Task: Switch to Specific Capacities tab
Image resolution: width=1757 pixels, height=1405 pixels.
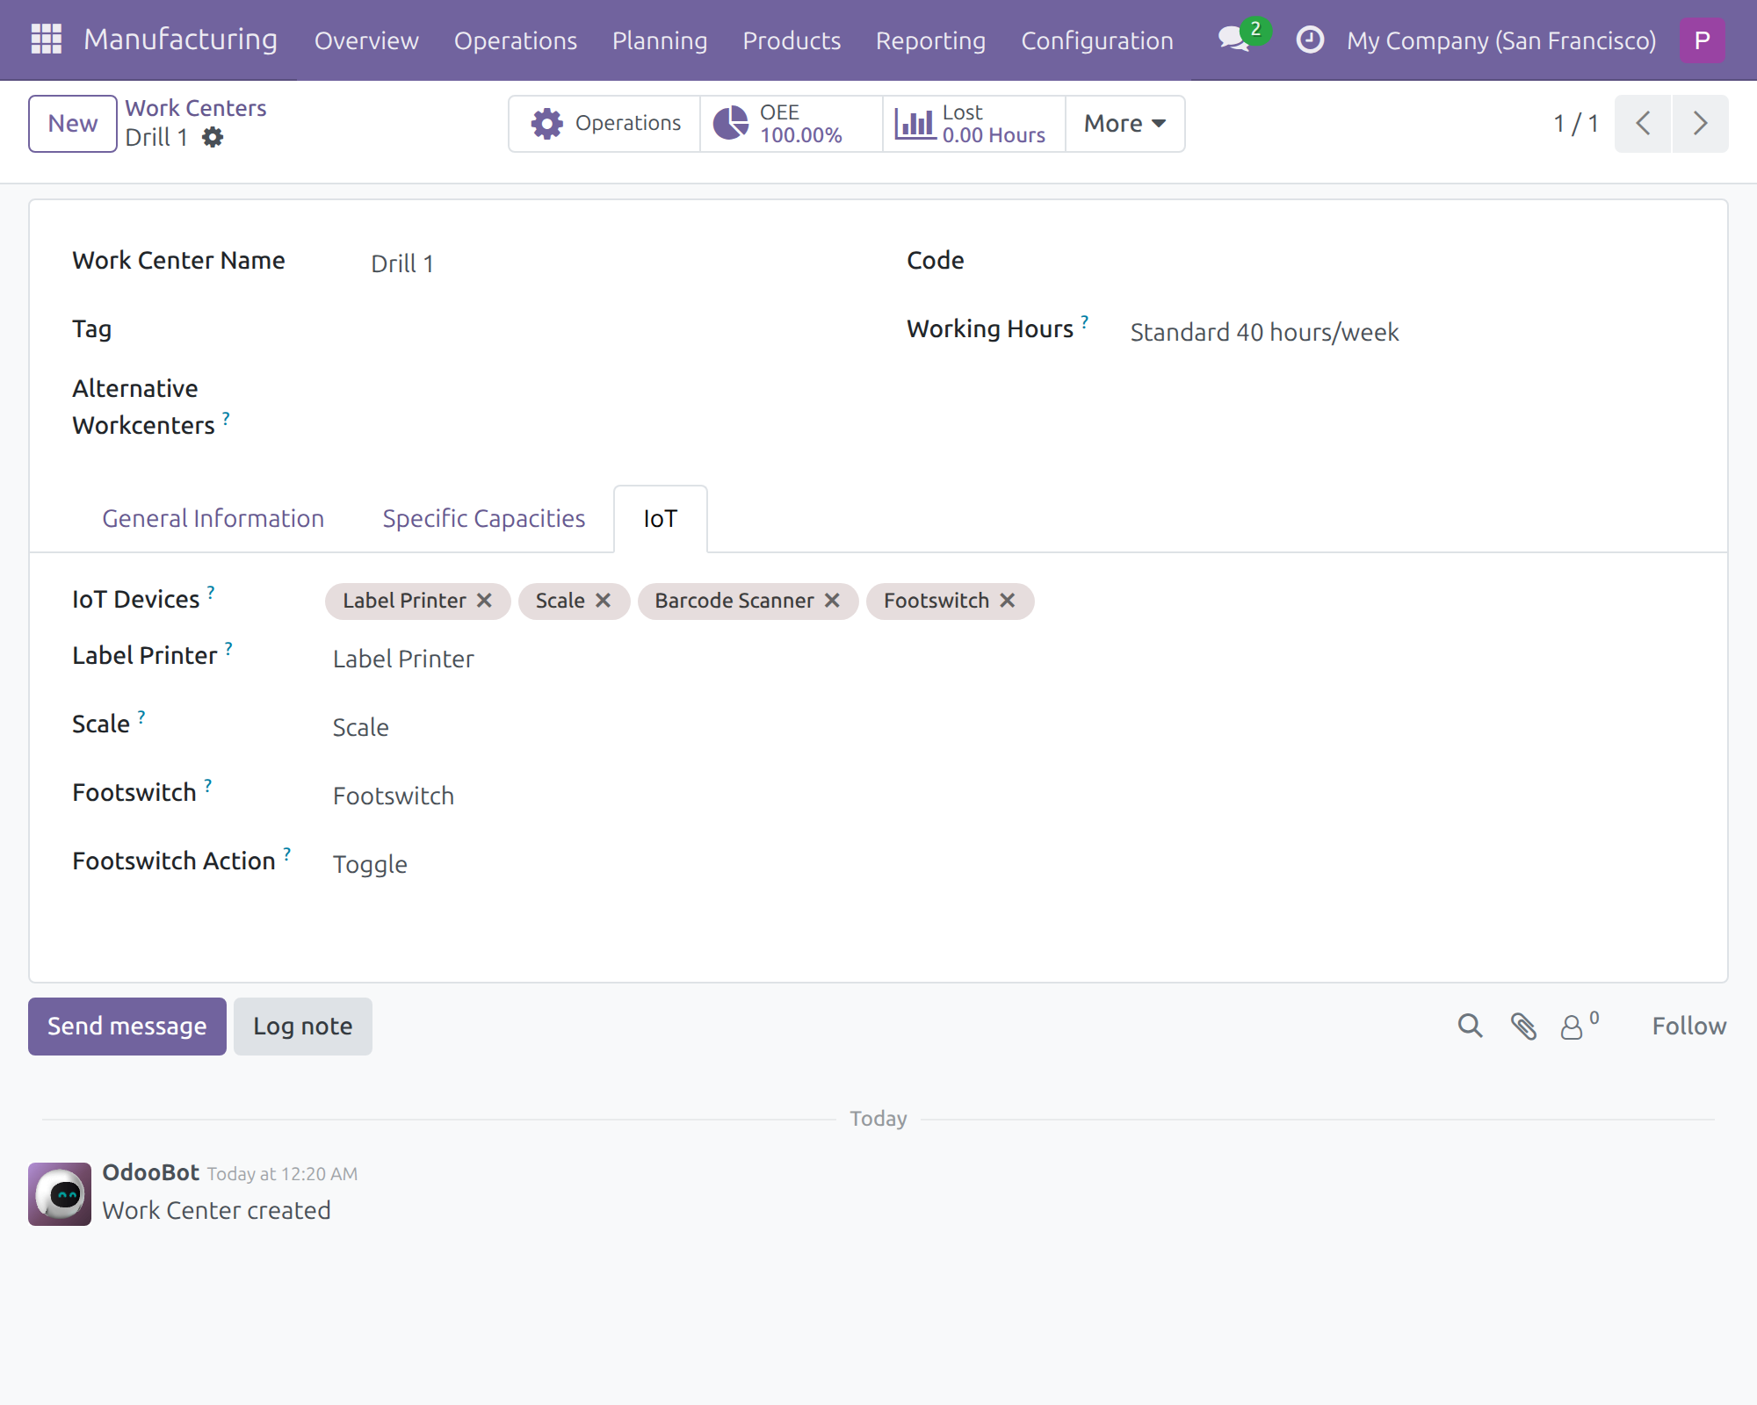Action: (484, 519)
